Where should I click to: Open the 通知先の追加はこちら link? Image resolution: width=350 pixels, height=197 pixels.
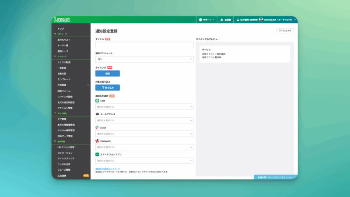(x=107, y=169)
